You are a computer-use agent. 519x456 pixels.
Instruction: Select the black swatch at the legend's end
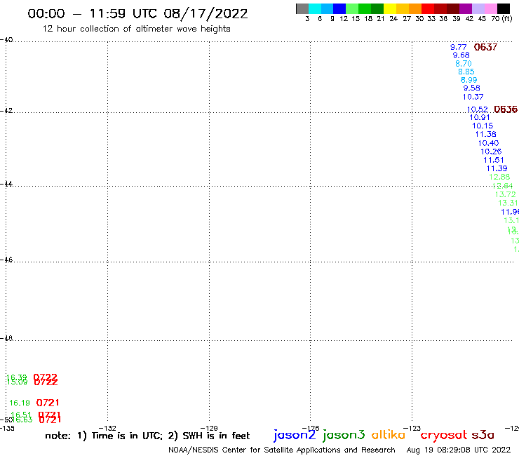(504, 8)
